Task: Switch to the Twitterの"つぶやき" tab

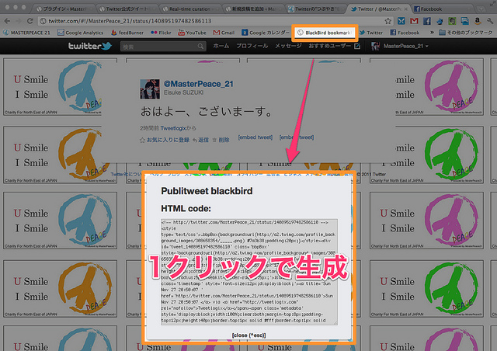Action: pos(316,9)
